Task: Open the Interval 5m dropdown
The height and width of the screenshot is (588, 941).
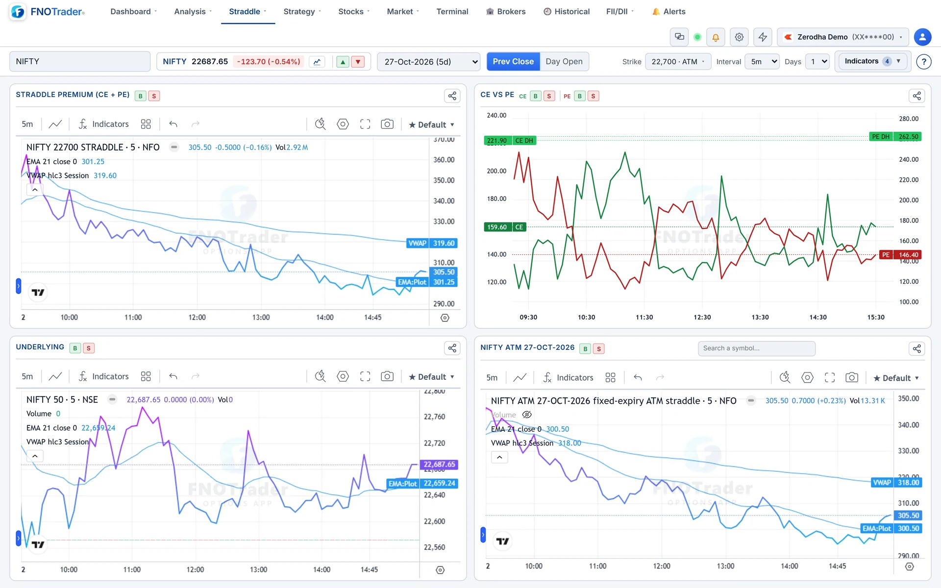Action: tap(762, 62)
